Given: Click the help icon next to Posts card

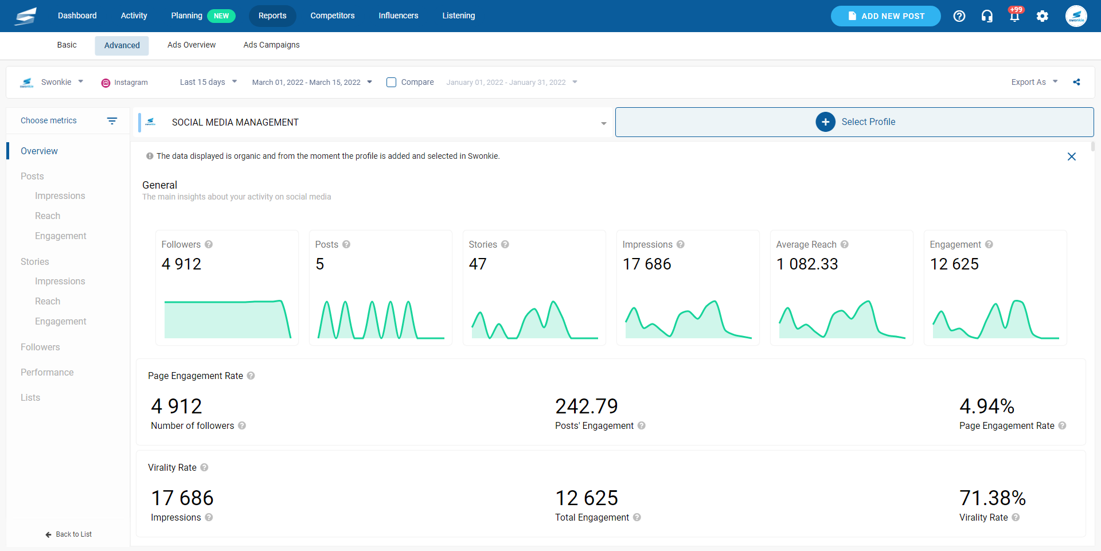Looking at the screenshot, I should (346, 244).
